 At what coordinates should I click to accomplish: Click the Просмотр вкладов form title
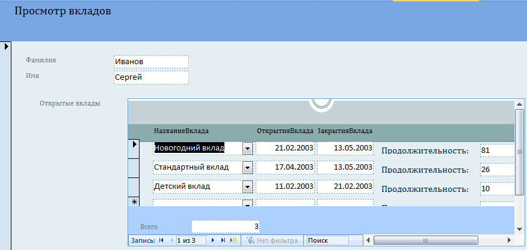pos(63,11)
